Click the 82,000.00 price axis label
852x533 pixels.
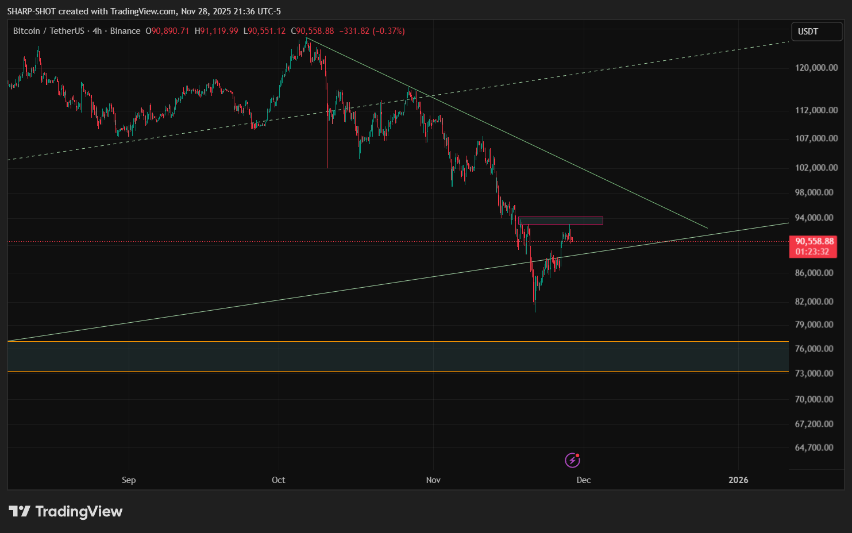click(814, 302)
